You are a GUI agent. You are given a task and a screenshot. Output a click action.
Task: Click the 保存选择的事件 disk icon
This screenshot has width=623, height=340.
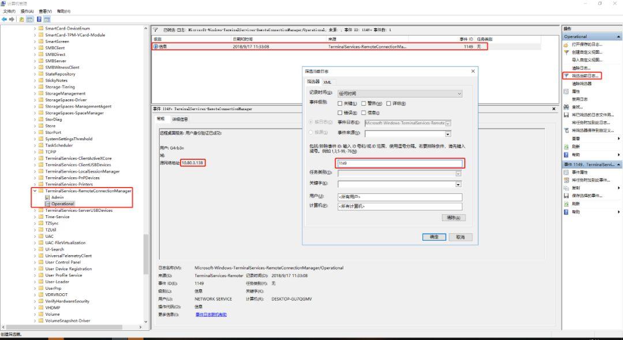pos(566,196)
